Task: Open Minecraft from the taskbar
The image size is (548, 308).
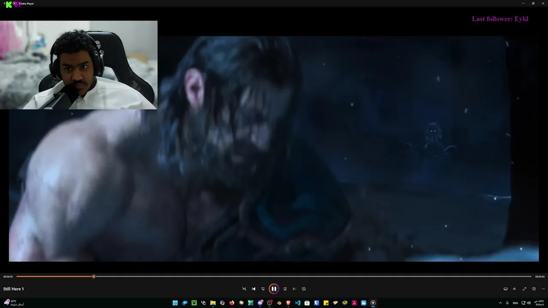Action: click(x=194, y=303)
